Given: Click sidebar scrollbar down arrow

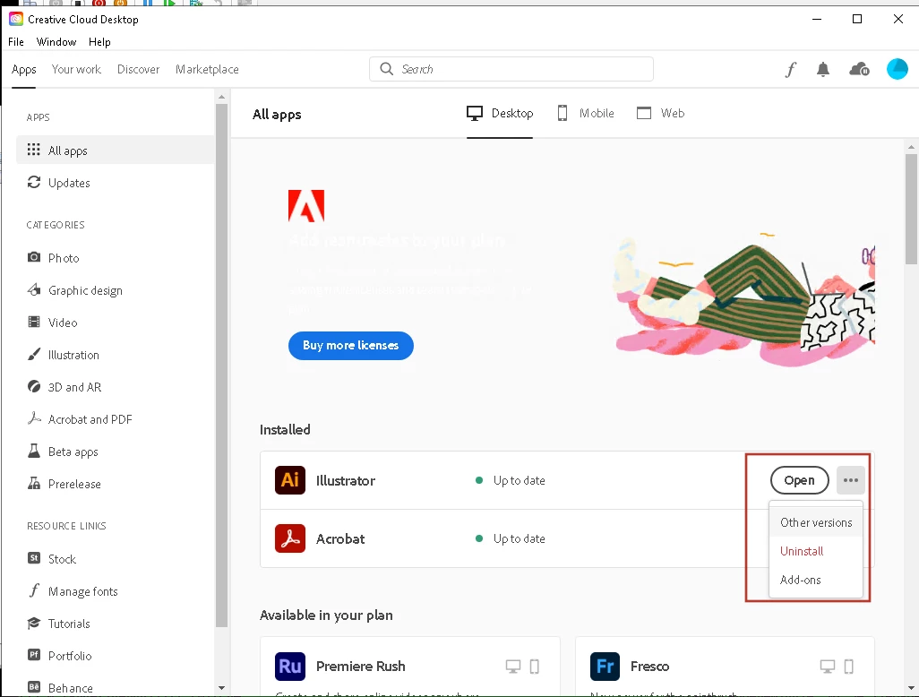Looking at the screenshot, I should pyautogui.click(x=221, y=688).
